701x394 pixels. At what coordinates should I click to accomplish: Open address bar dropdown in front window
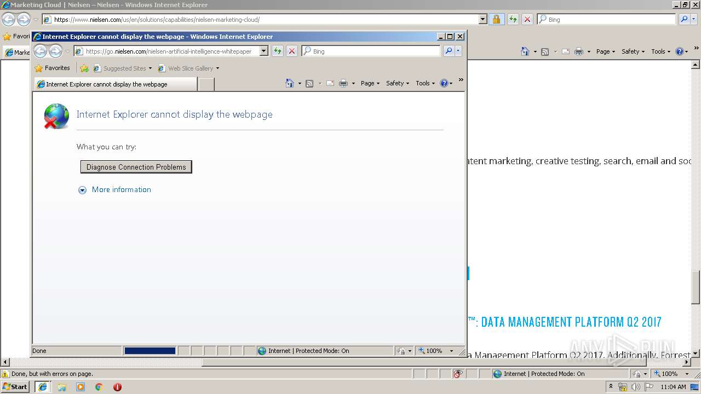click(x=263, y=51)
